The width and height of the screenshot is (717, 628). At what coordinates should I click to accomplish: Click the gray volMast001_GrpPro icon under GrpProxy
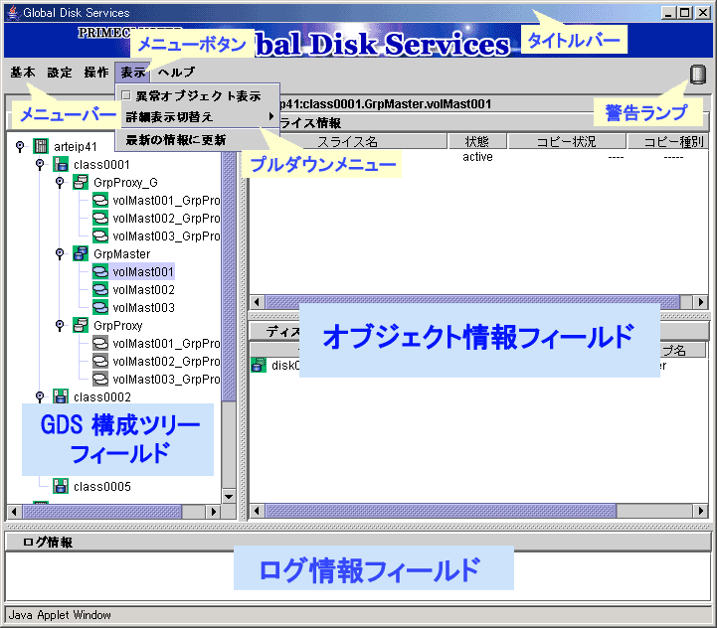tap(100, 343)
